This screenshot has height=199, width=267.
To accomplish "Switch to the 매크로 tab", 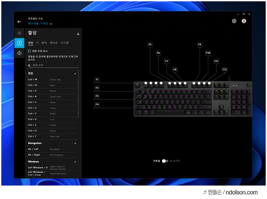I will pyautogui.click(x=54, y=43).
